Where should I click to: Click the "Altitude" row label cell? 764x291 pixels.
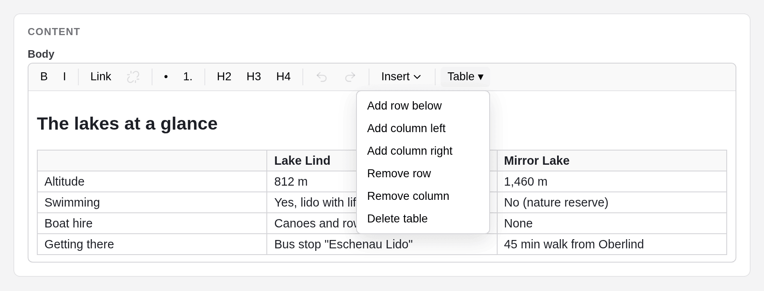click(x=152, y=181)
